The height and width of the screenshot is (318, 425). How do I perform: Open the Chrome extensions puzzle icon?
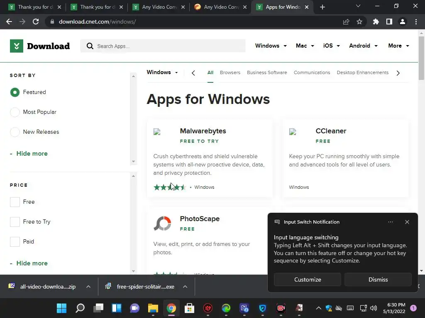(x=376, y=22)
